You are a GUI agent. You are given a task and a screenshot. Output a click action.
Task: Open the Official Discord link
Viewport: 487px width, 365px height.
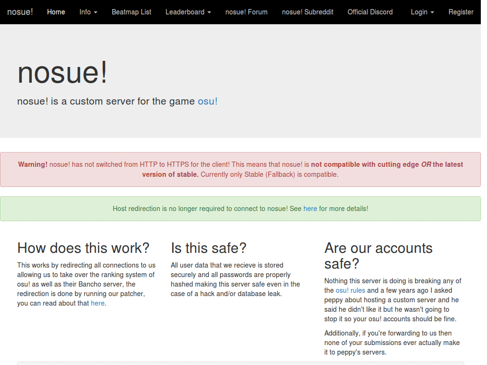[x=370, y=12]
